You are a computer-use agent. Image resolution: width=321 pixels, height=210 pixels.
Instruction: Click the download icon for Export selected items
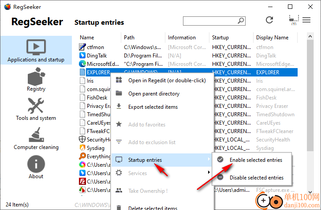[119, 107]
